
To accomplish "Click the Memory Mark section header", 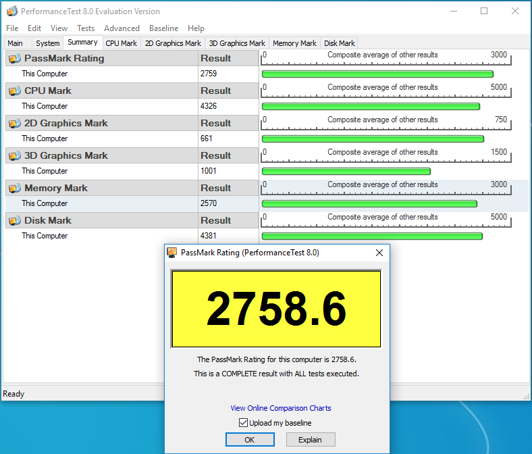I will [102, 188].
